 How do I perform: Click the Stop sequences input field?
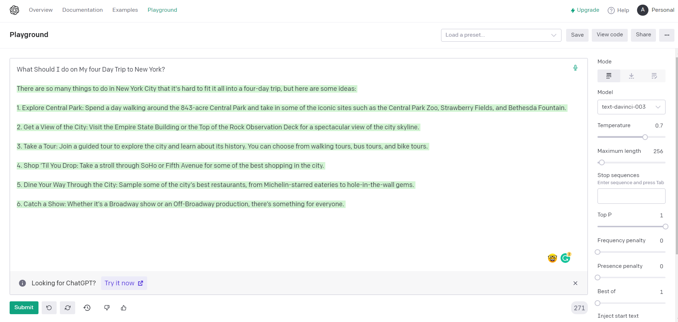pos(631,196)
